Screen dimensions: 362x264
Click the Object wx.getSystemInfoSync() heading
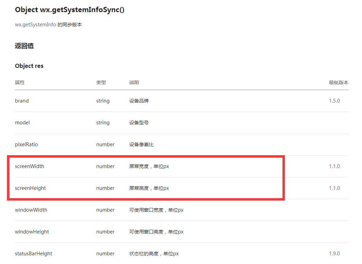(x=69, y=10)
